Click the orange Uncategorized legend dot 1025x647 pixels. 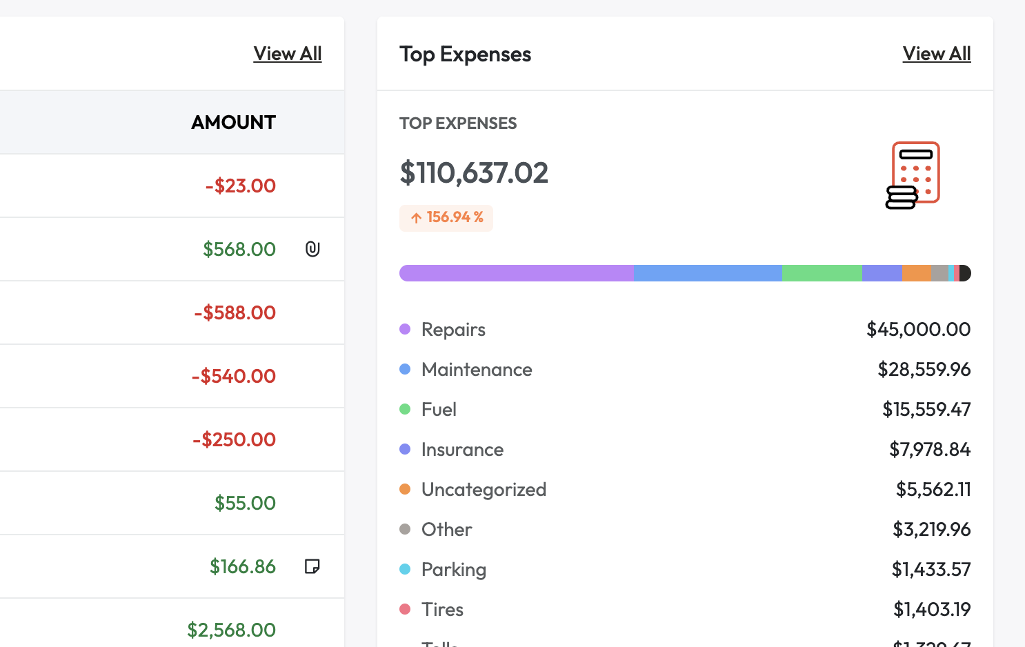click(405, 489)
